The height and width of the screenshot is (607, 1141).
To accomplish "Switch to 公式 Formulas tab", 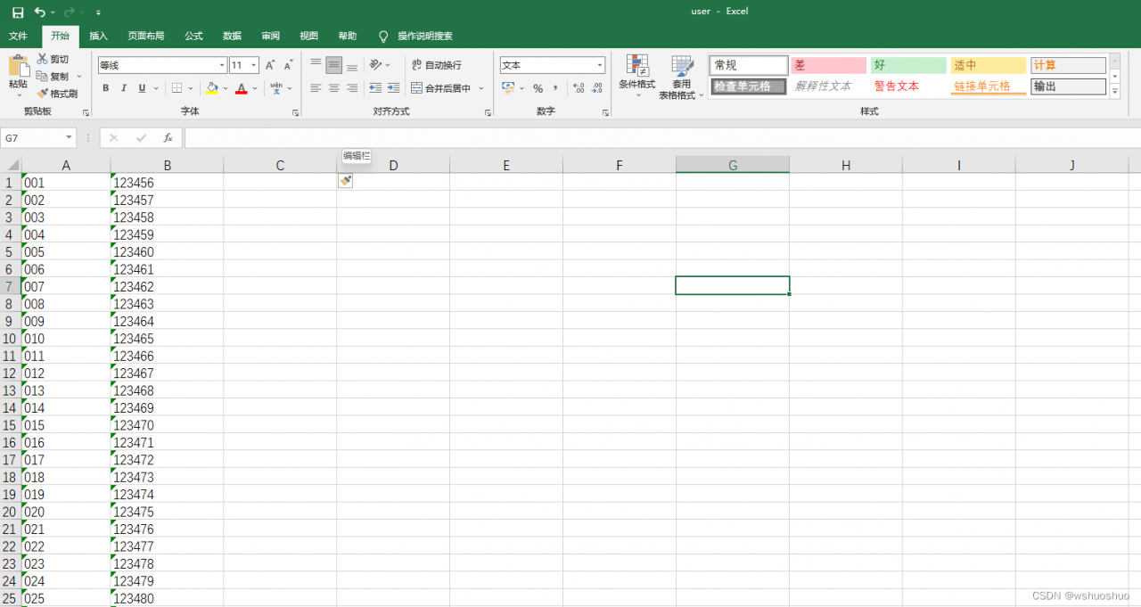I will pos(193,36).
